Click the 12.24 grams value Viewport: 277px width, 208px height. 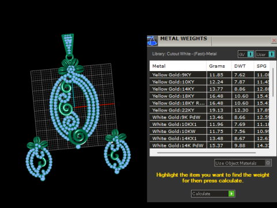[x=216, y=82]
